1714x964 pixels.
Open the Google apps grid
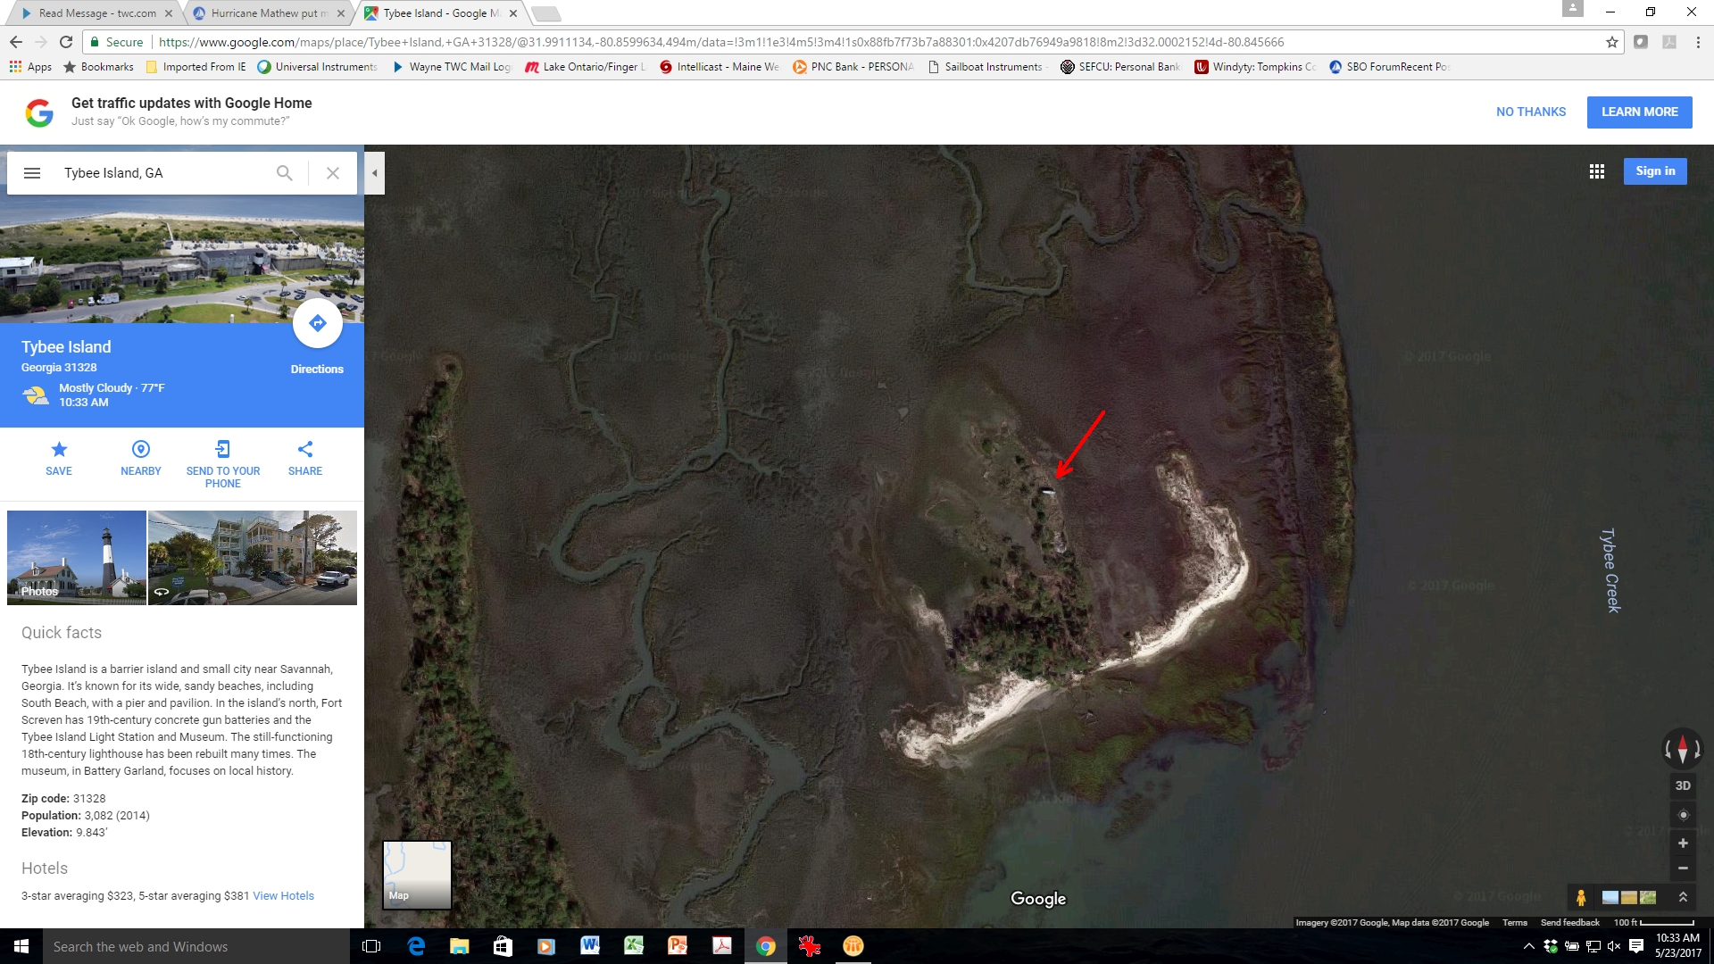coord(1597,171)
